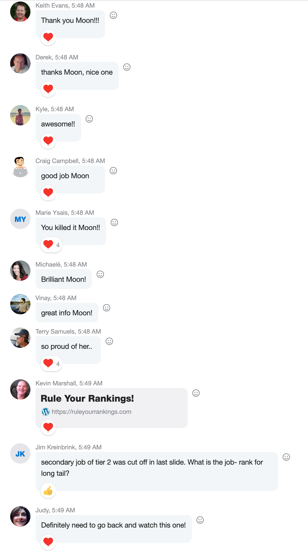Viewport: 308px width, 555px height.
Task: Open reaction smiley next to Vinay's message
Action: pyautogui.click(x=107, y=308)
